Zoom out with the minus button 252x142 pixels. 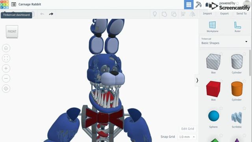[6, 78]
